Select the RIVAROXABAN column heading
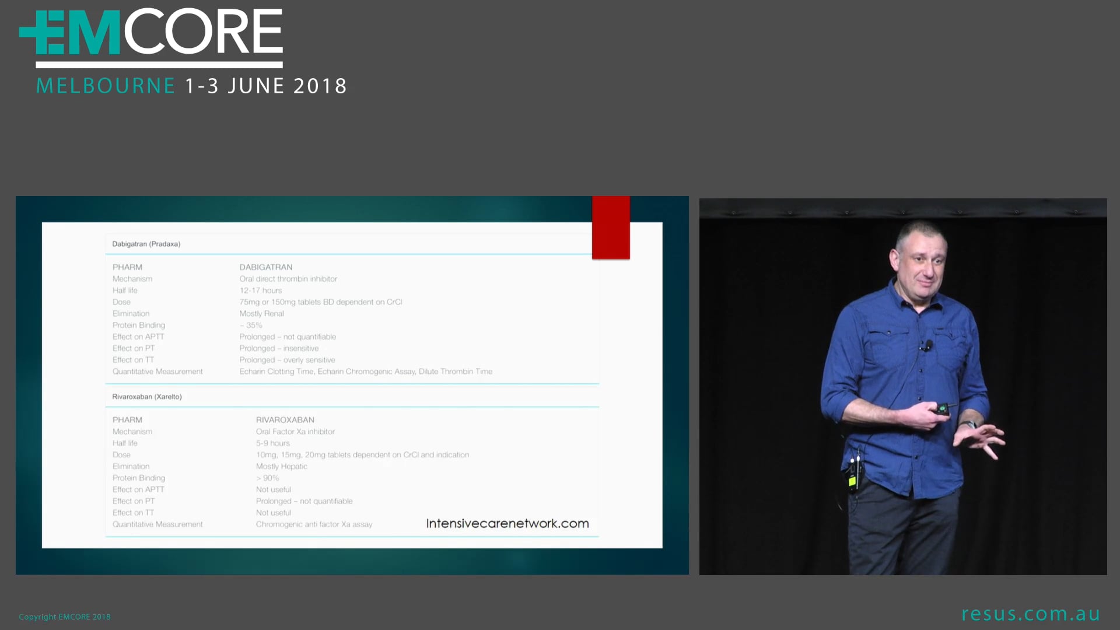This screenshot has width=1120, height=630. tap(285, 419)
